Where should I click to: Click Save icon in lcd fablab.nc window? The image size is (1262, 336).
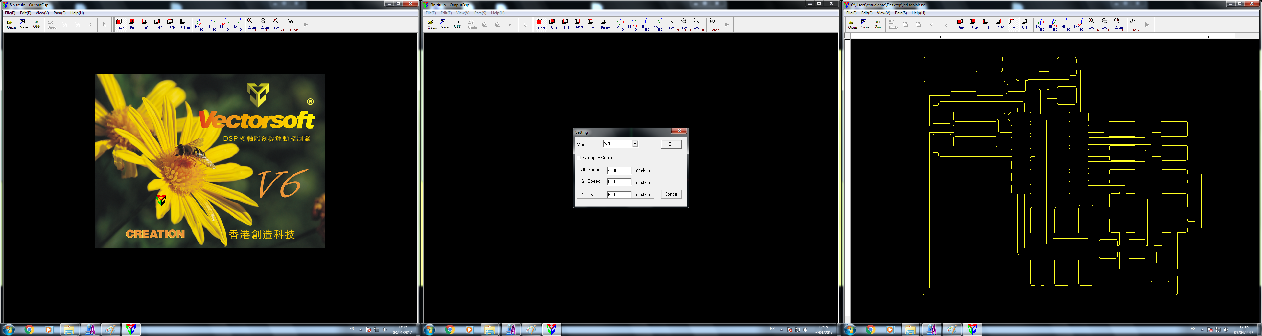(x=865, y=24)
